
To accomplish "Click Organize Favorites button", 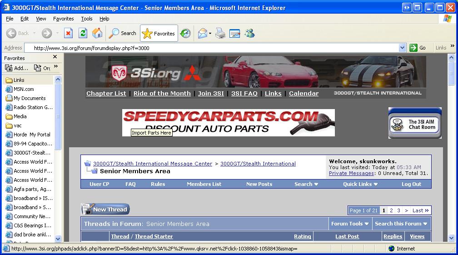I will click(42, 68).
